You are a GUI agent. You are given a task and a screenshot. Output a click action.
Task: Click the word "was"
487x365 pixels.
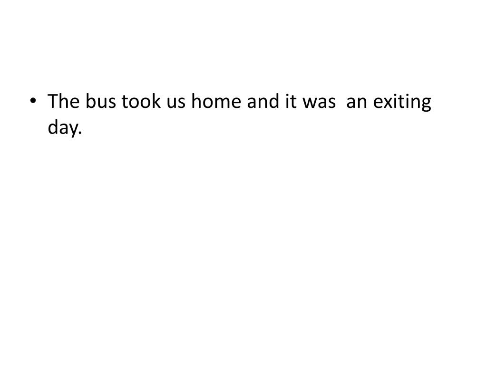click(319, 103)
